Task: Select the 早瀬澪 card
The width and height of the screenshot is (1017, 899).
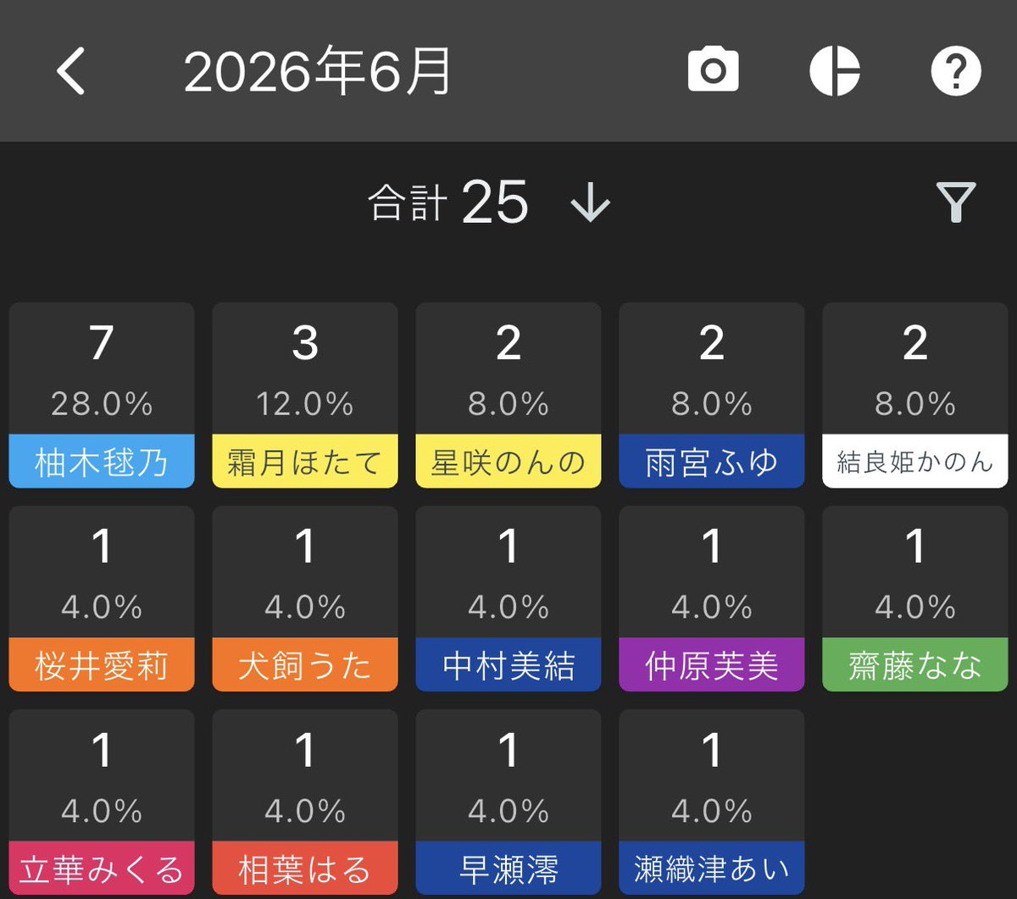Action: 508,802
